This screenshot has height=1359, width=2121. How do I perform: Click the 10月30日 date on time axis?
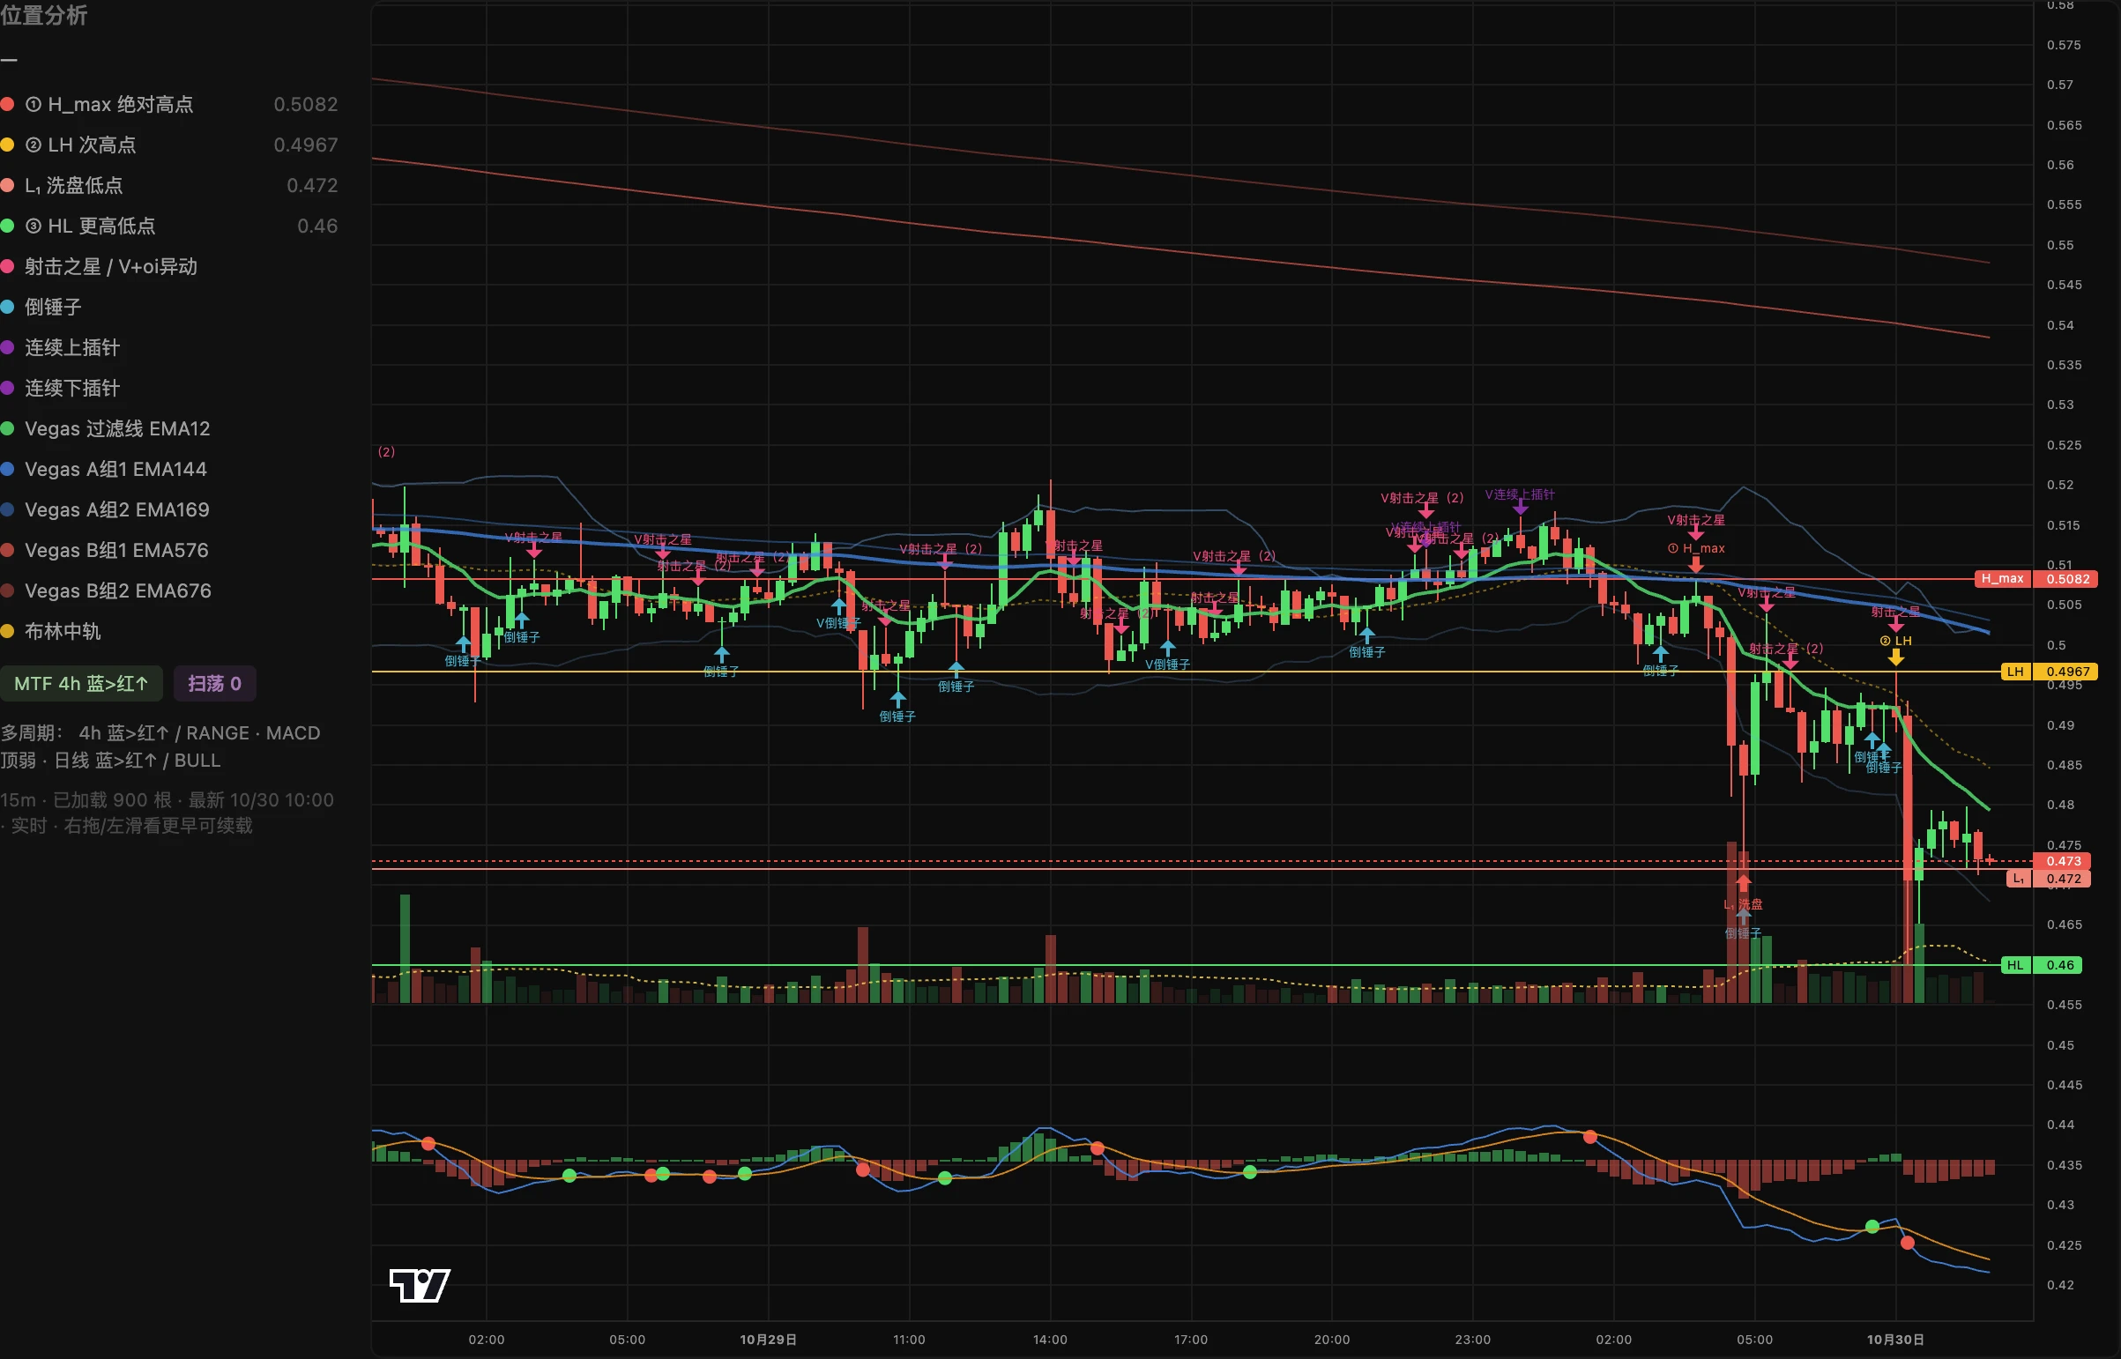click(x=1895, y=1340)
